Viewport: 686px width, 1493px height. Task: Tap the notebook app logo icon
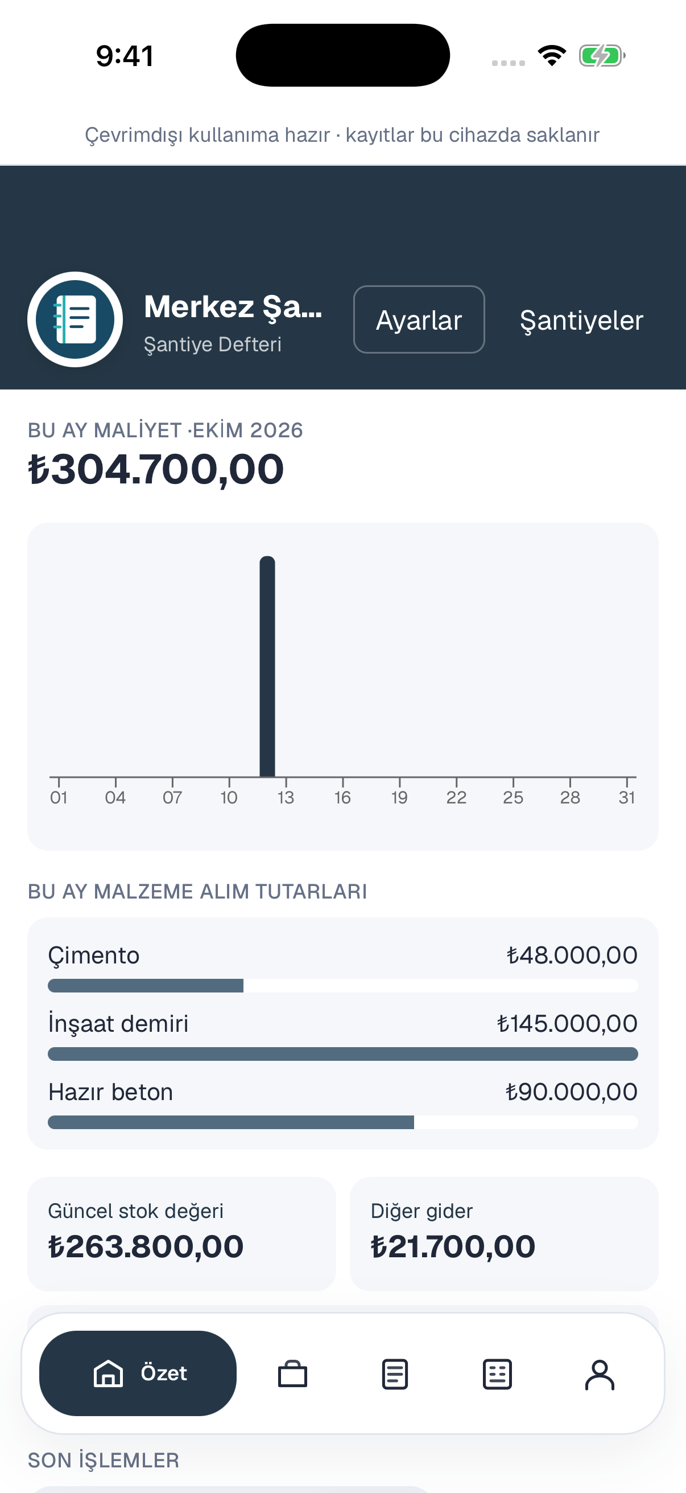point(75,319)
